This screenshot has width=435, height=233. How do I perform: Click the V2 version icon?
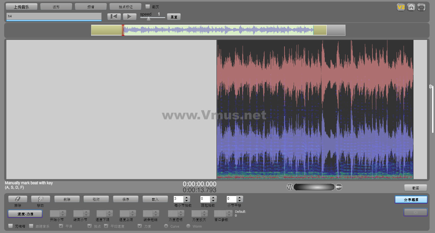[401, 7]
